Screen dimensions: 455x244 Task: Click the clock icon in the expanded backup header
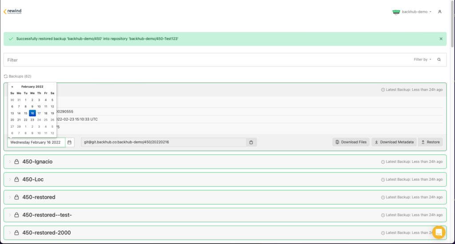pyautogui.click(x=383, y=90)
